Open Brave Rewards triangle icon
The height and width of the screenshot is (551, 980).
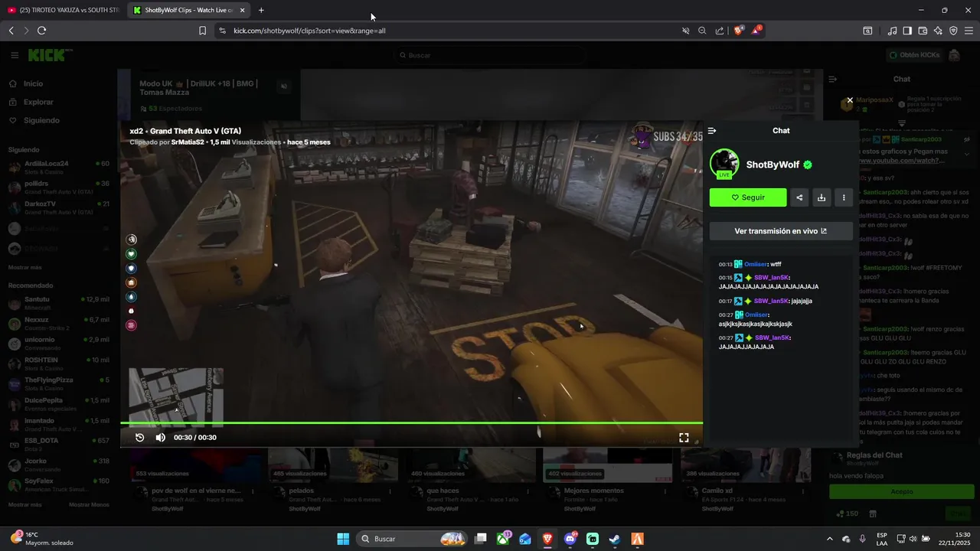[756, 31]
